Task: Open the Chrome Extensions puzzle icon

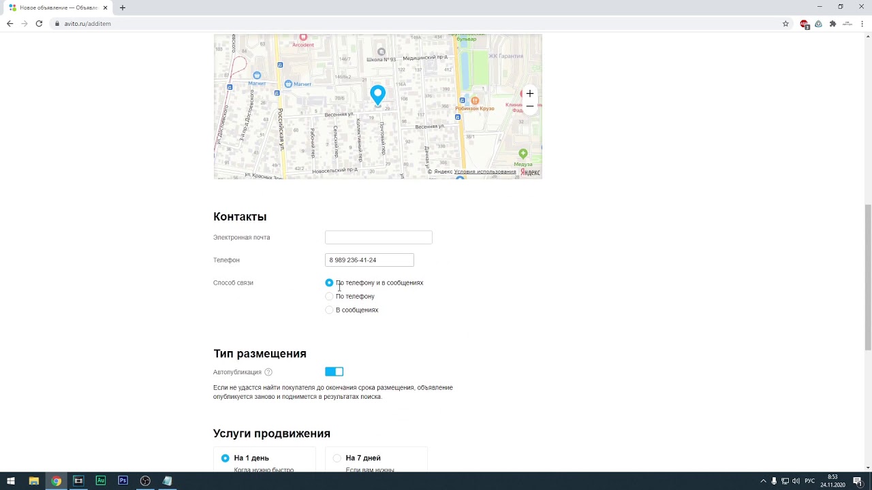Action: click(x=832, y=23)
